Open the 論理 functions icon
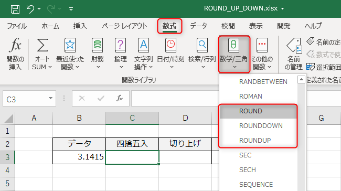 point(120,45)
